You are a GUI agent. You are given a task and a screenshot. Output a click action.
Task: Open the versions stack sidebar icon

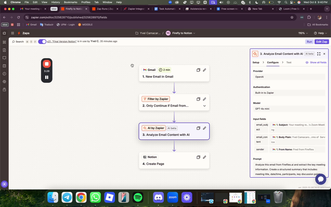click(x=4, y=90)
